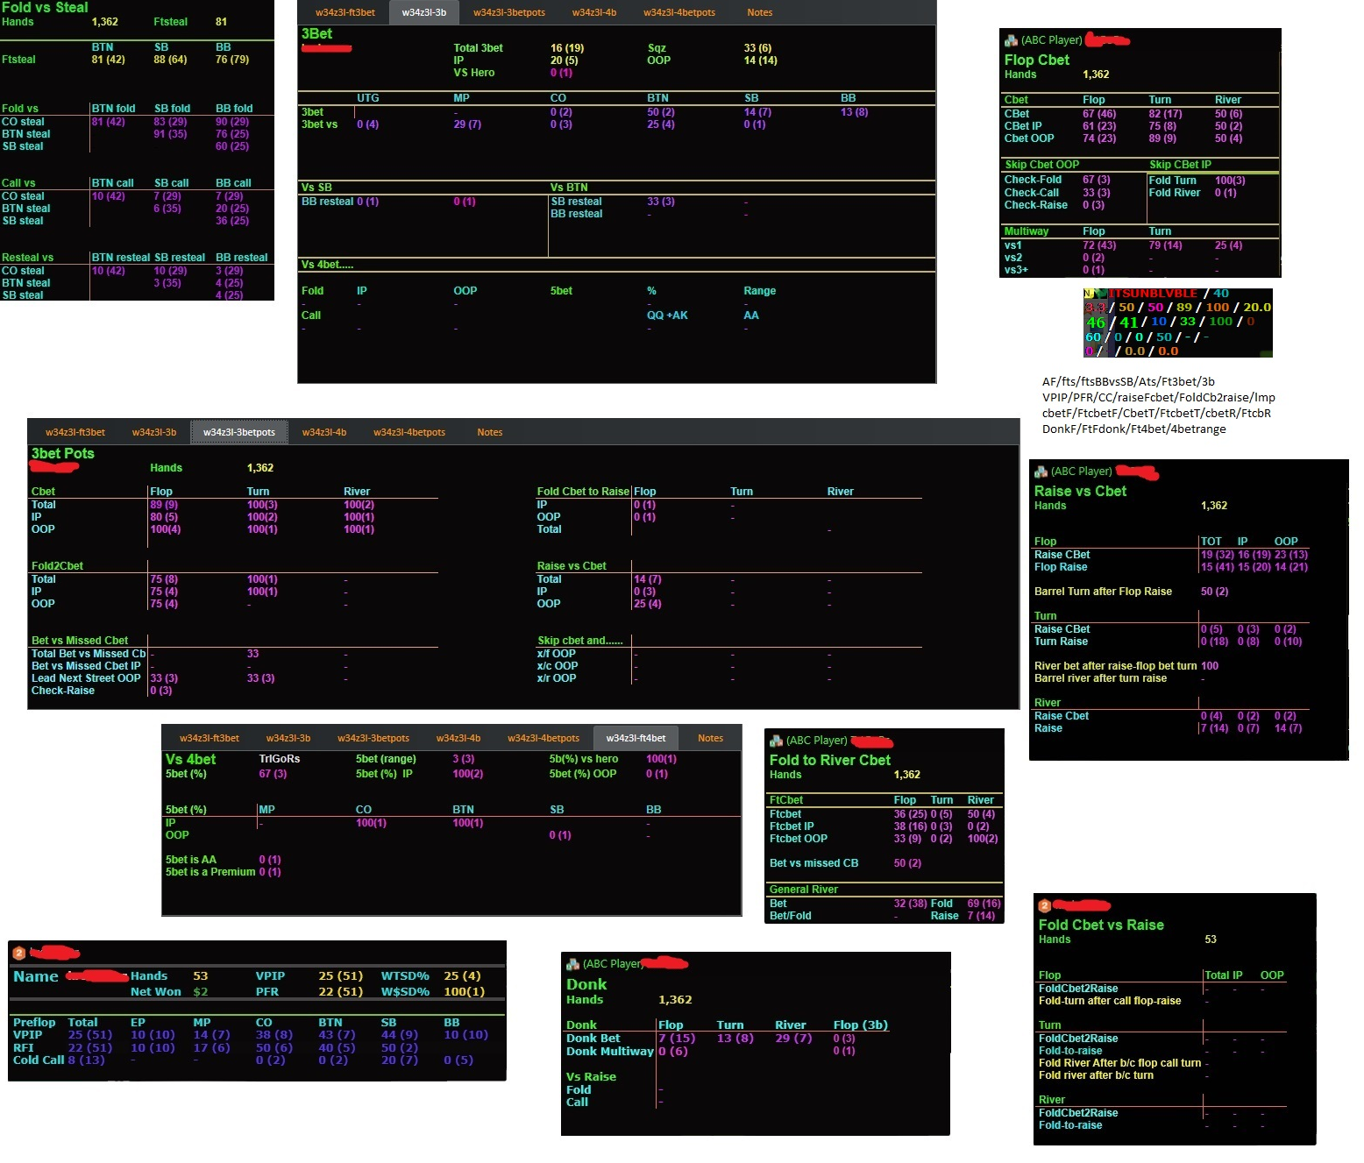Viewport: 1364px width, 1163px height.
Task: Select w34z3l-4b tab in Vs 4bet panel
Action: 458,738
